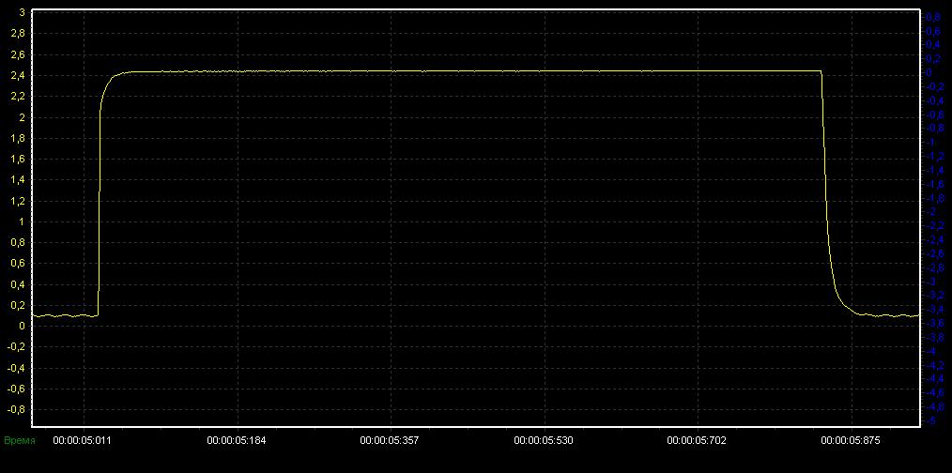Select the flat top of the yellow pulse

pyautogui.click(x=460, y=71)
